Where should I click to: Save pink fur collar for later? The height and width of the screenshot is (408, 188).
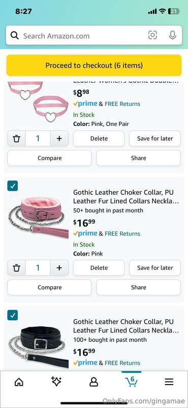155,268
